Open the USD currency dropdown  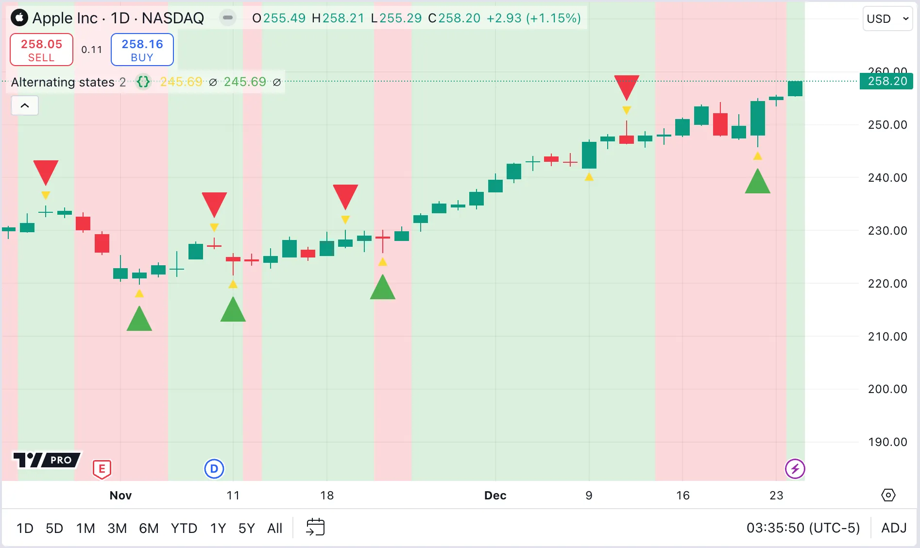887,18
